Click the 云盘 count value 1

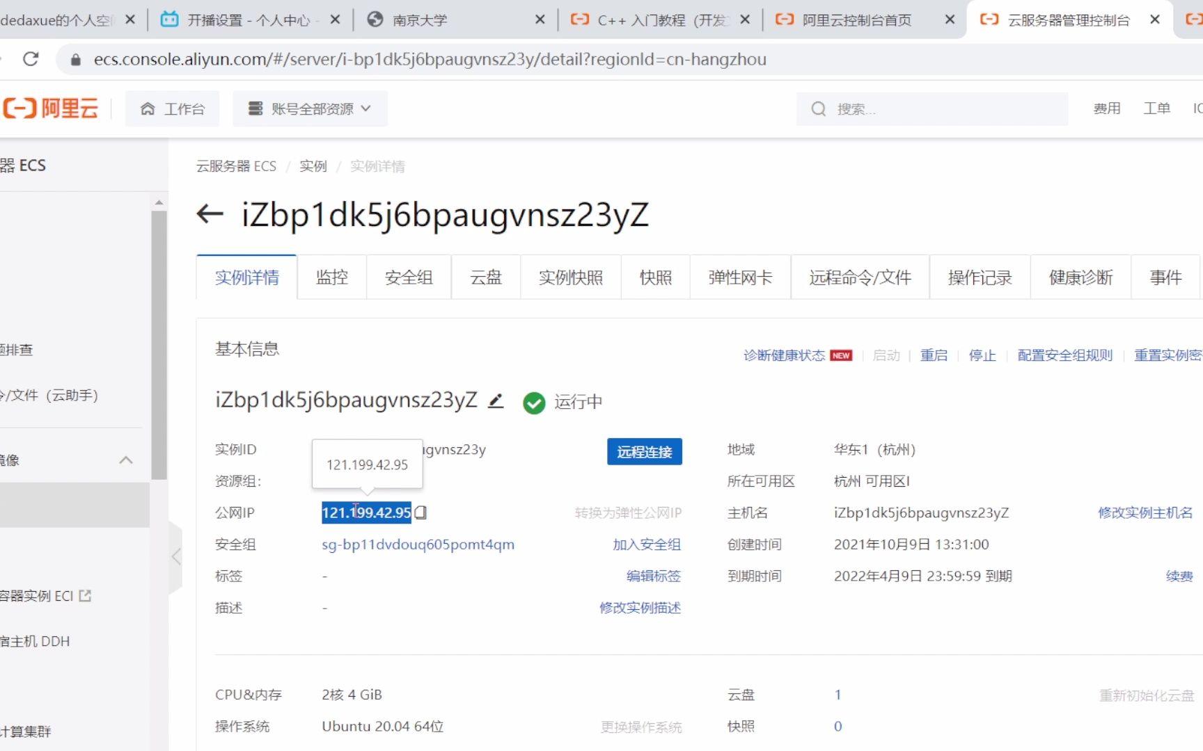point(838,695)
